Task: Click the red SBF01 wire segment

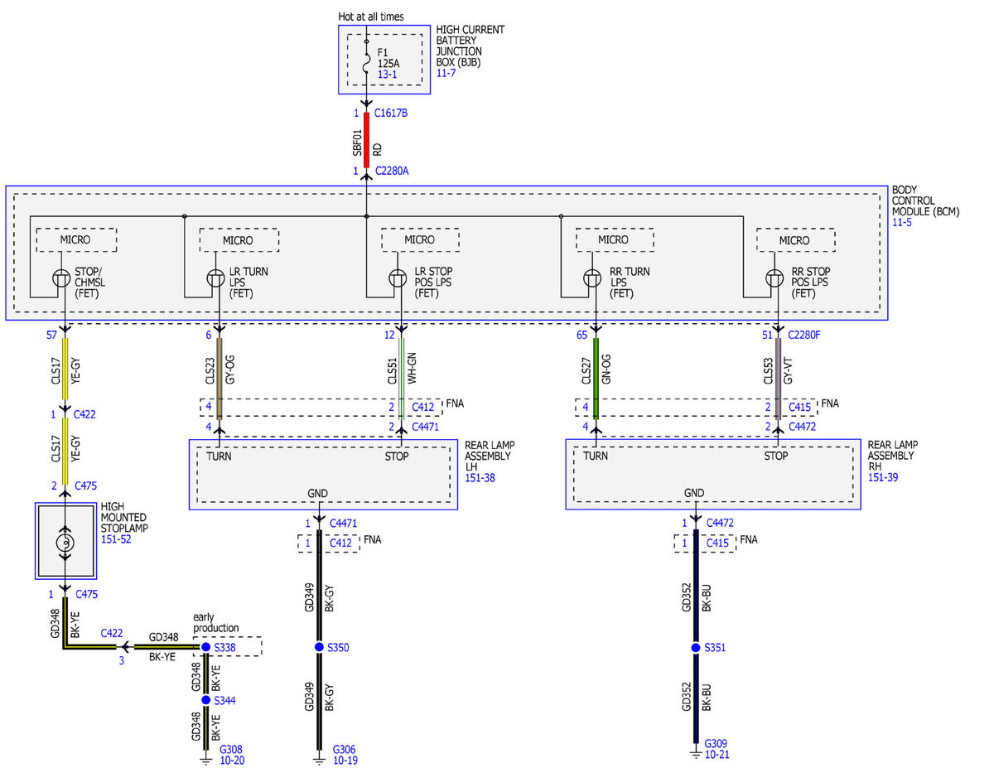Action: [366, 140]
